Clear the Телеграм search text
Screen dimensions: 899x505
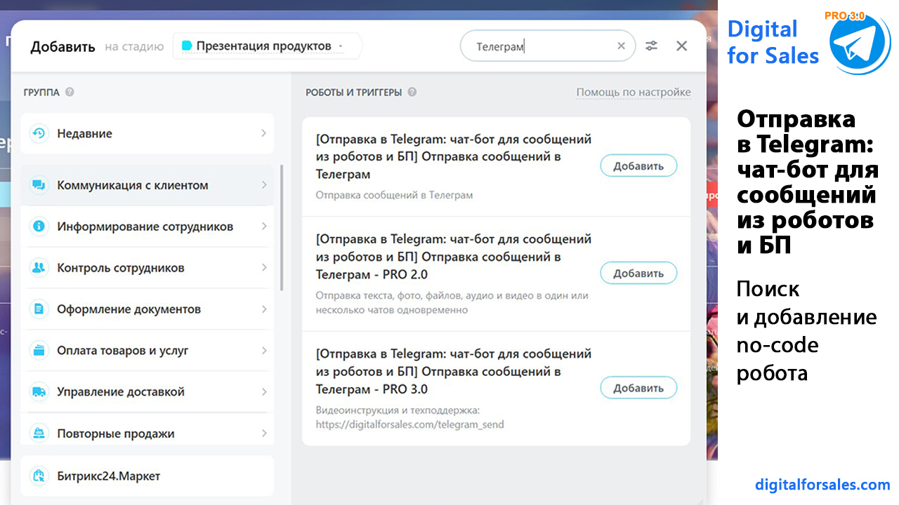(x=621, y=46)
